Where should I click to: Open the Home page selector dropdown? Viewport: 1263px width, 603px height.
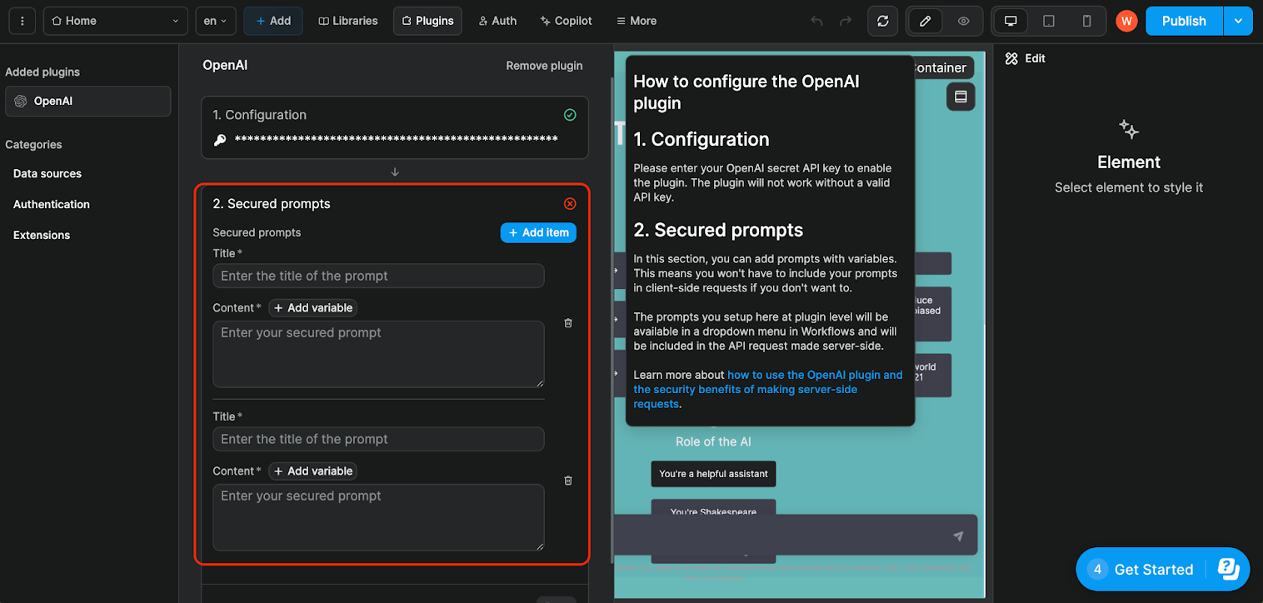pyautogui.click(x=114, y=20)
